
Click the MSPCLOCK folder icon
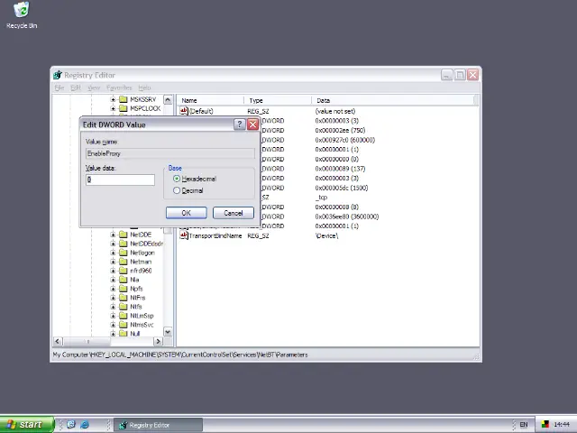[x=124, y=108]
